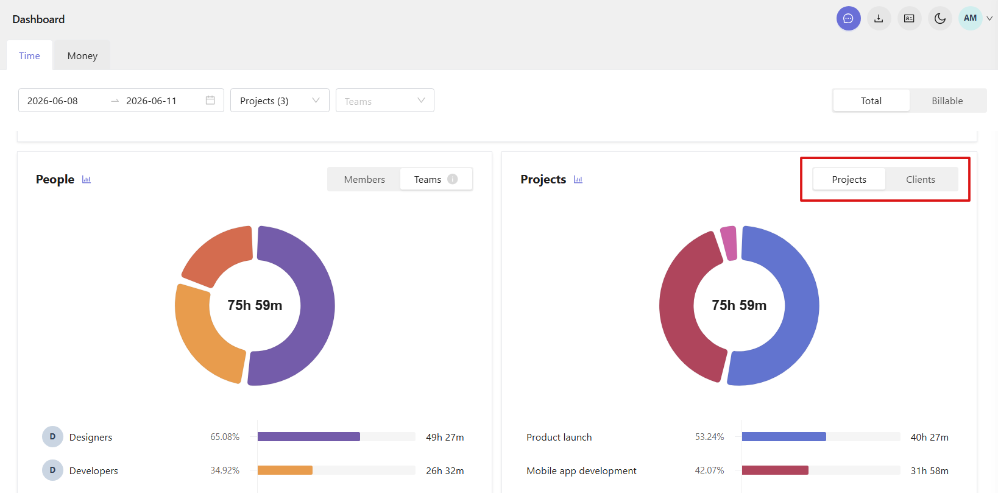Open the Teams filter dropdown
This screenshot has width=998, height=493.
tap(384, 101)
